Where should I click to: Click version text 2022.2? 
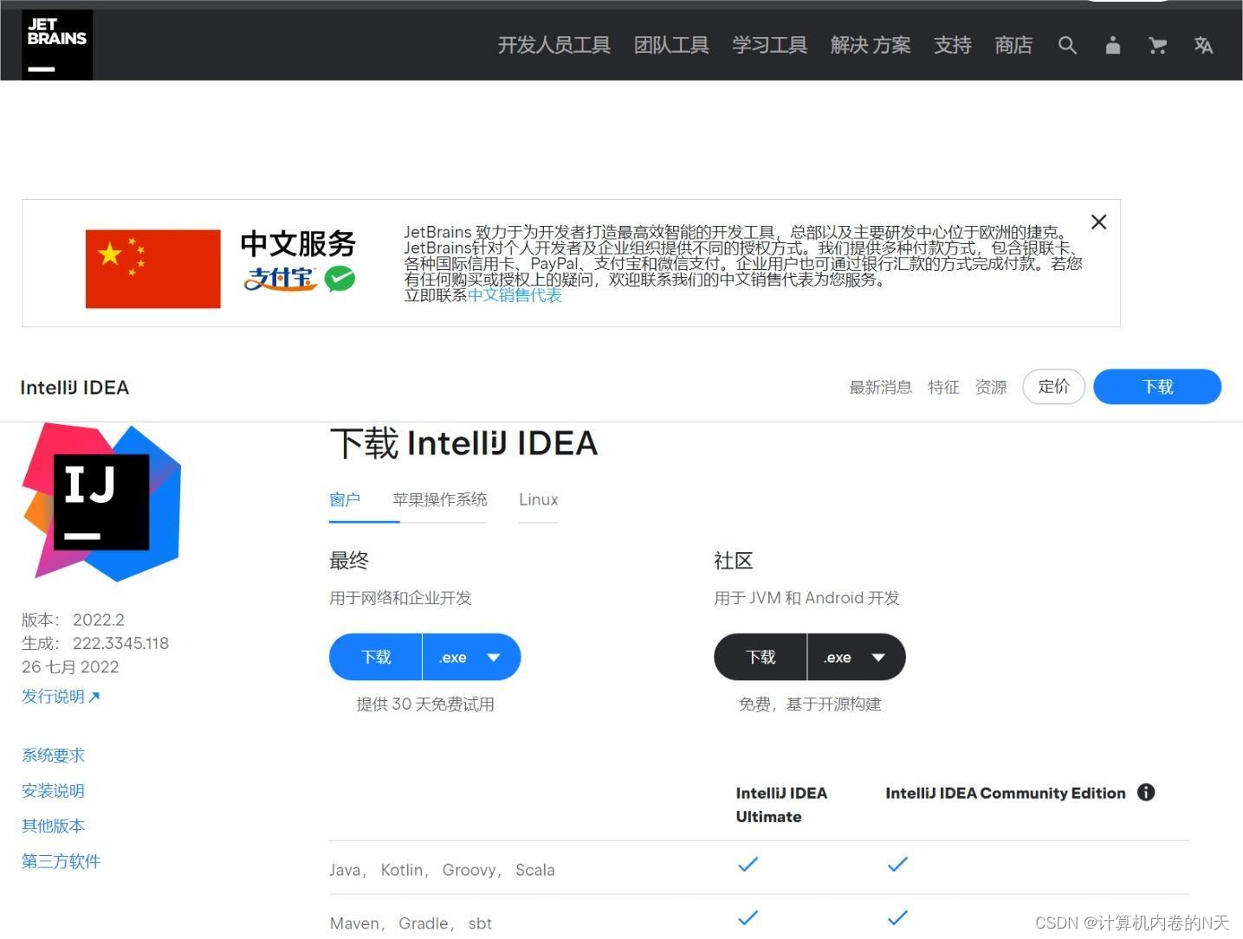point(99,620)
